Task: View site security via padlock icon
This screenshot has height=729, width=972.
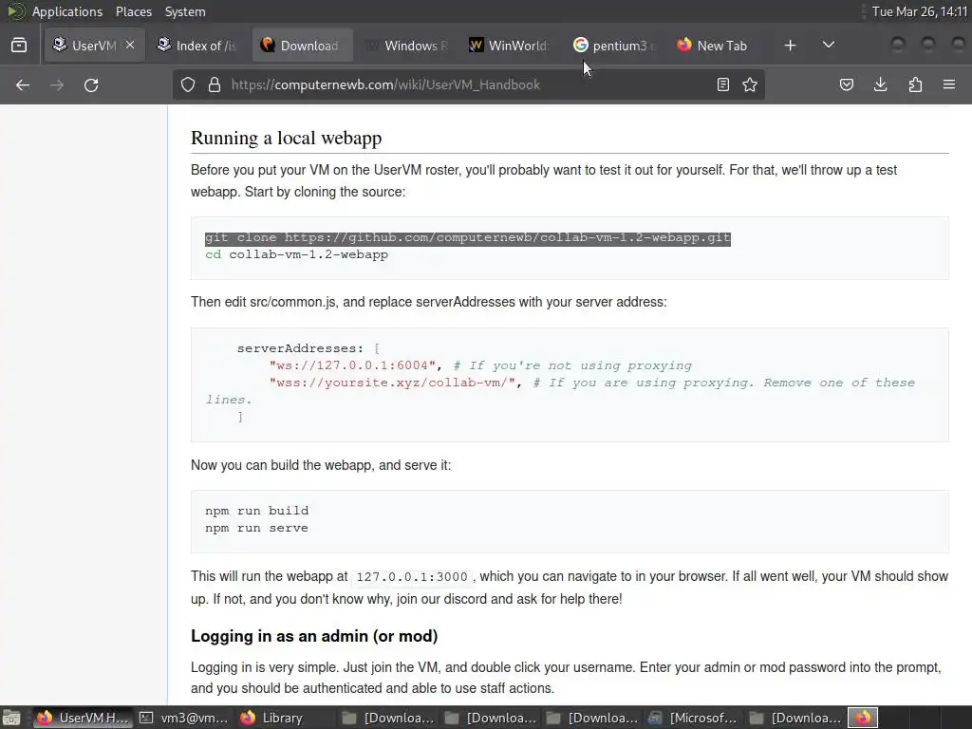Action: click(x=215, y=84)
